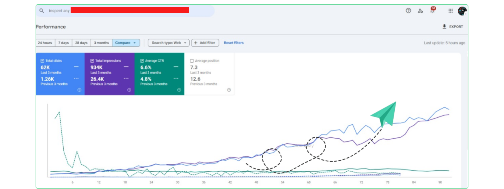Select the 24 hours date range
This screenshot has width=504, height=189.
pyautogui.click(x=45, y=43)
